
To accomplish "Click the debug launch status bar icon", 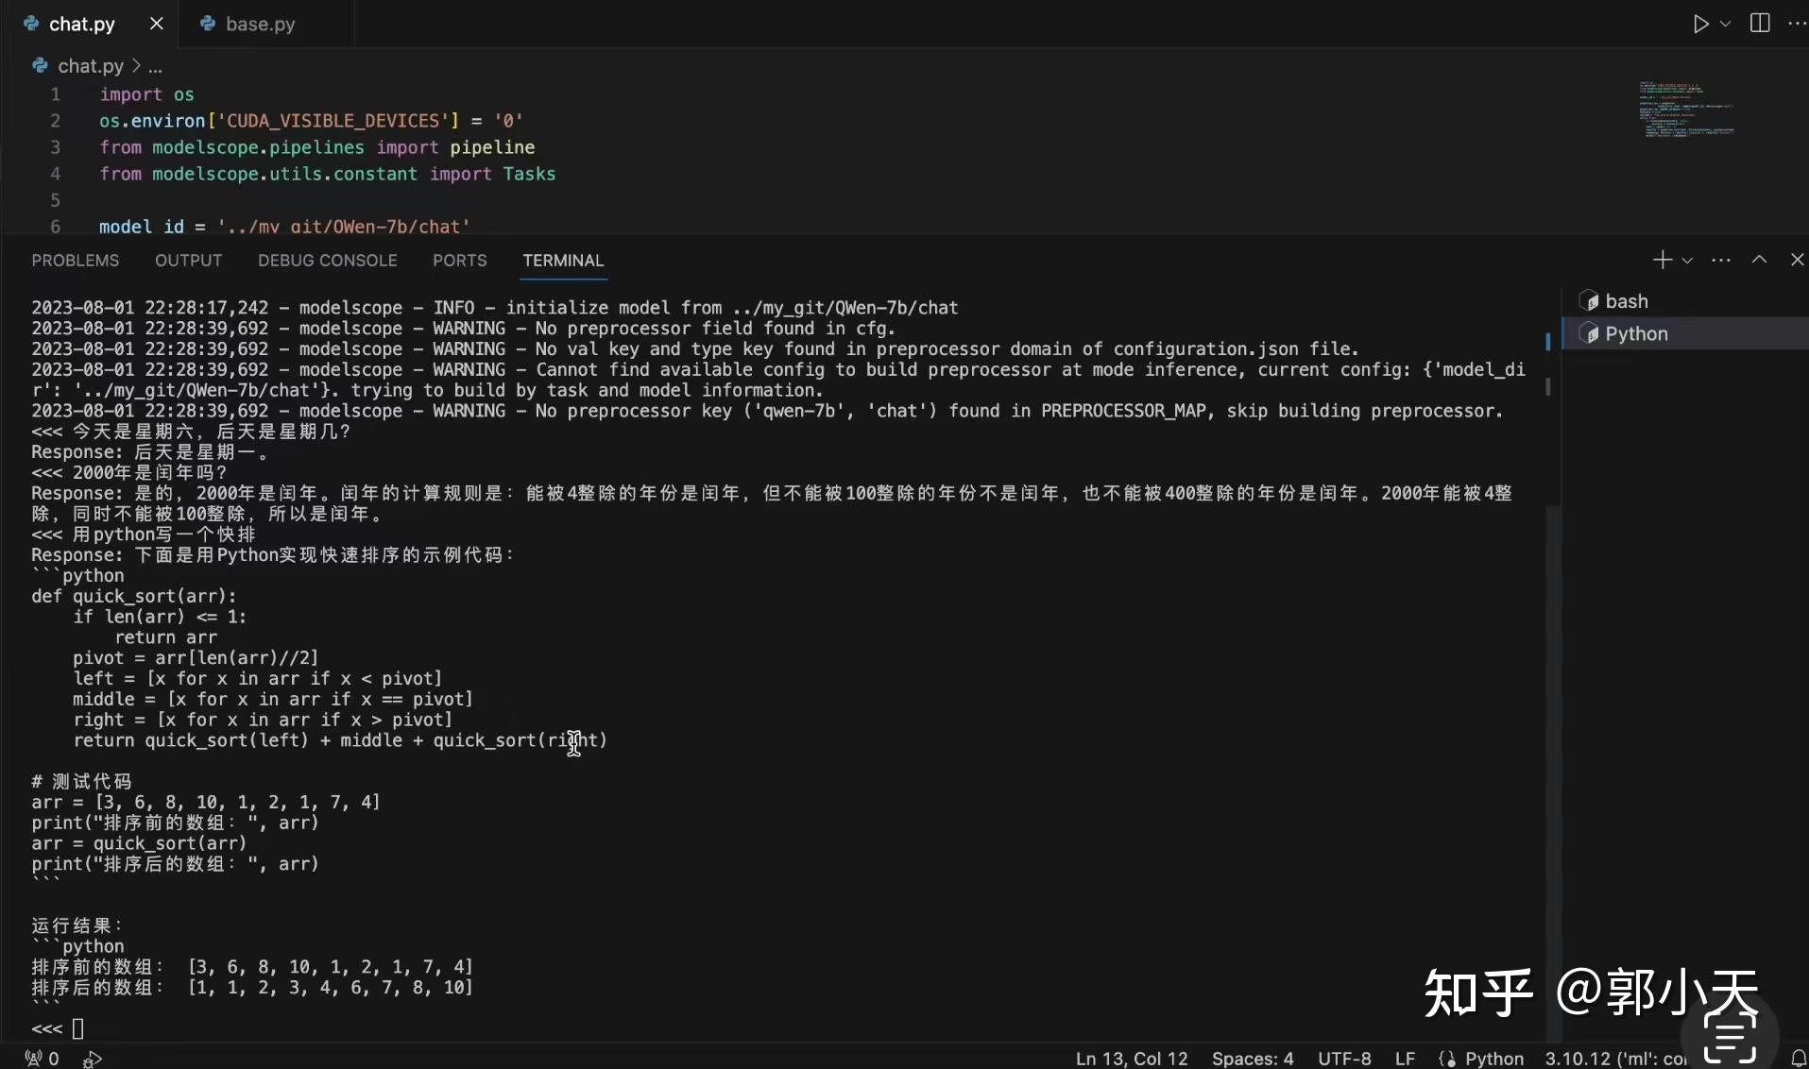I will tap(93, 1059).
